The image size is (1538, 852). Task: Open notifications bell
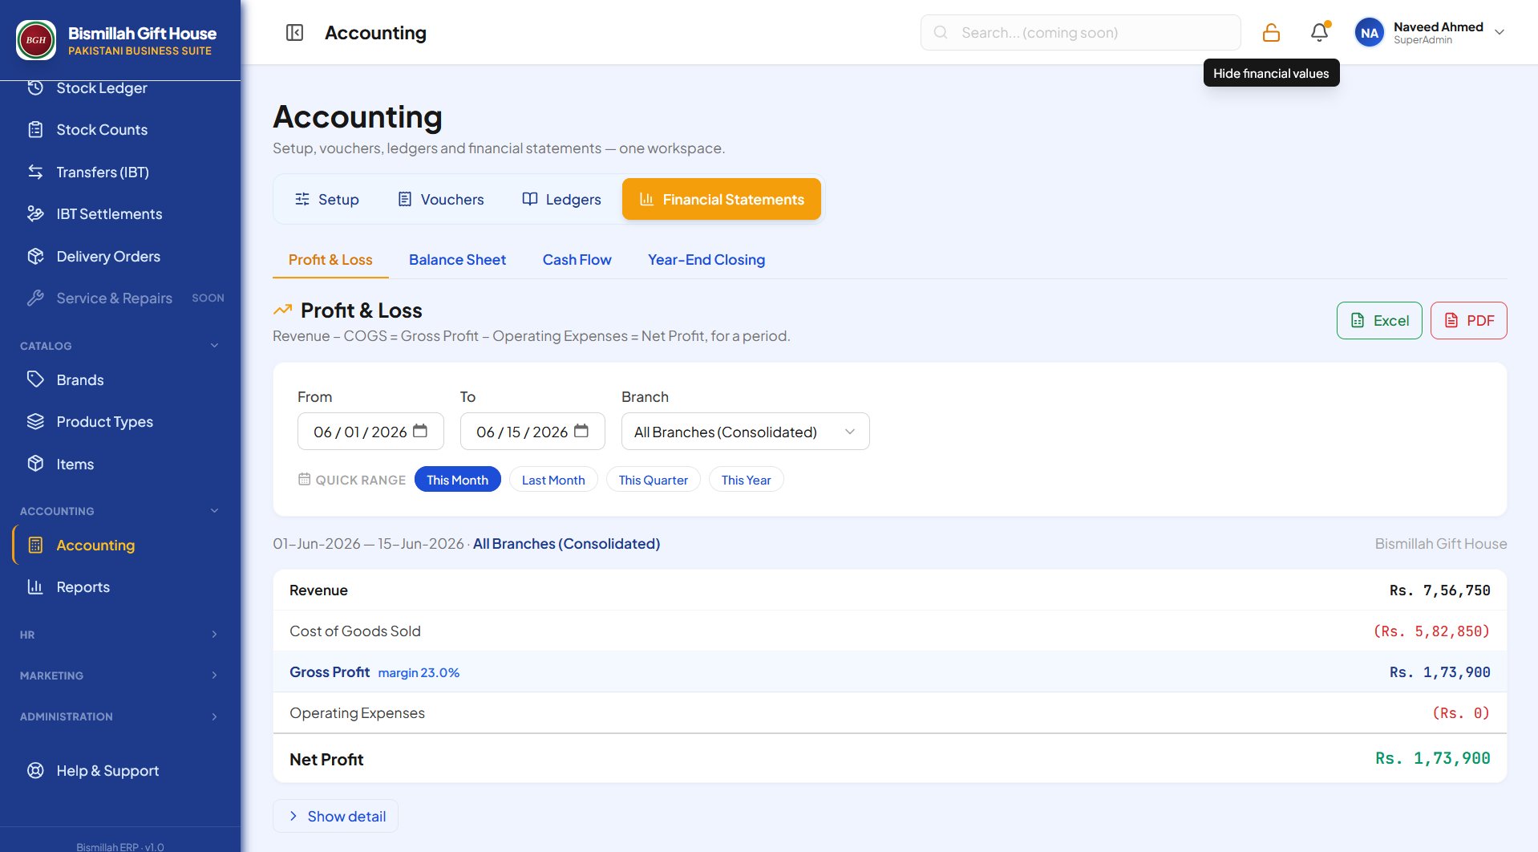(x=1319, y=33)
